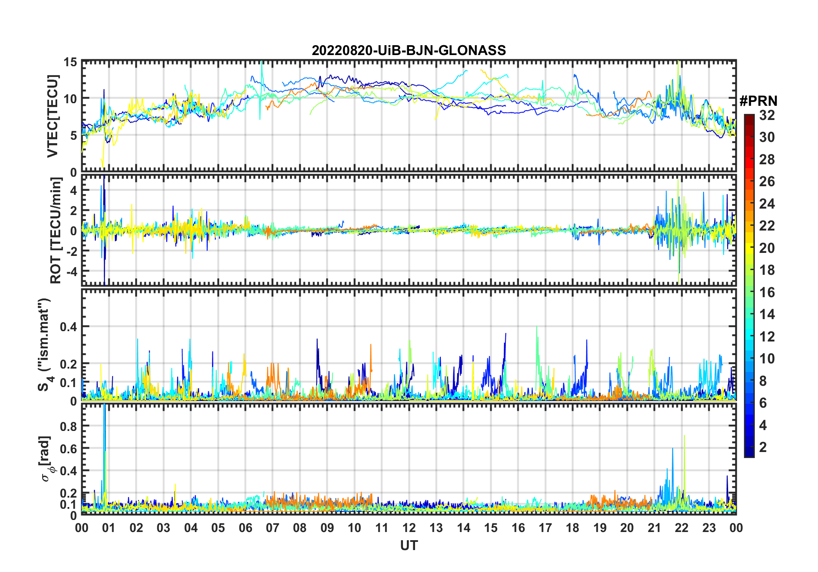Select the UT axis tick label 17
The width and height of the screenshot is (818, 572).
point(545,528)
